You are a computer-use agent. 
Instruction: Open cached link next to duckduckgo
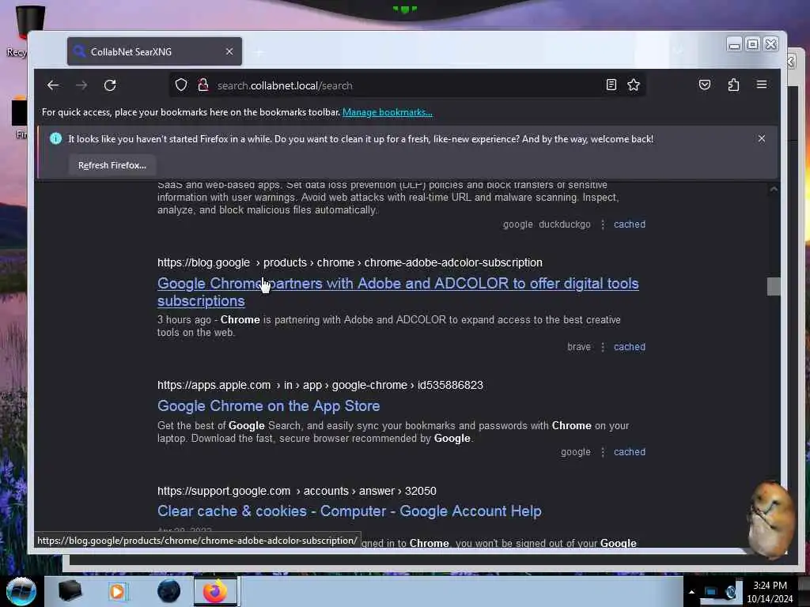[x=629, y=224]
